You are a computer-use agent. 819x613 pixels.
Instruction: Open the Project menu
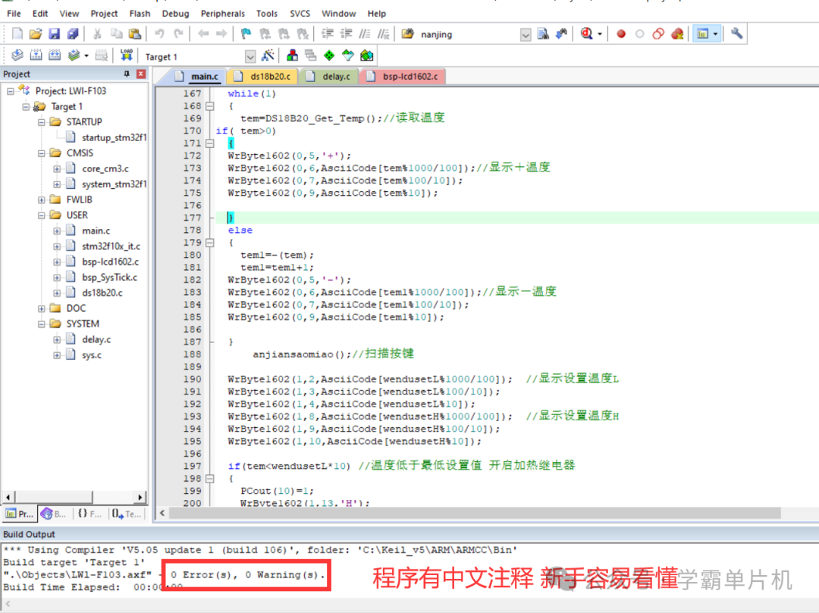(104, 14)
